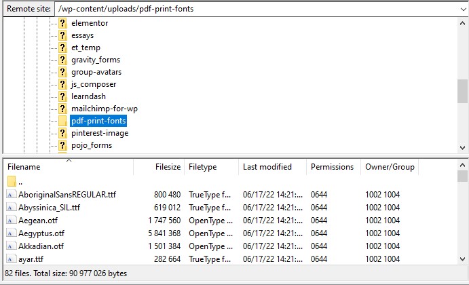
Task: Sort by the Filesize column header
Action: (159, 167)
